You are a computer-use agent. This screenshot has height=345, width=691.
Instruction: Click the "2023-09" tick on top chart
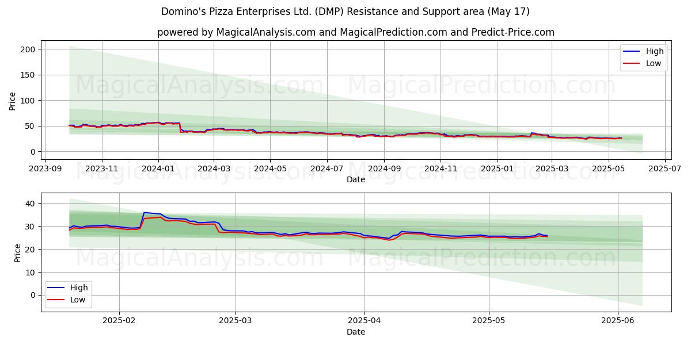click(x=46, y=168)
